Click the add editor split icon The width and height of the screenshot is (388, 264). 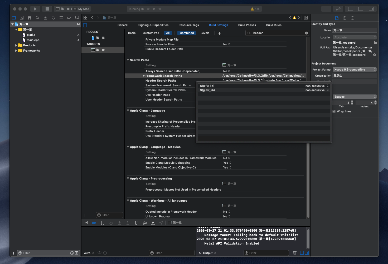[306, 18]
